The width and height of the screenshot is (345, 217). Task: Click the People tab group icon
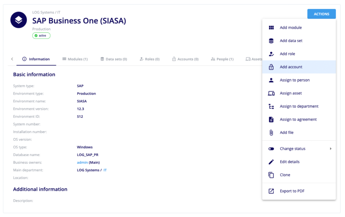[213, 59]
